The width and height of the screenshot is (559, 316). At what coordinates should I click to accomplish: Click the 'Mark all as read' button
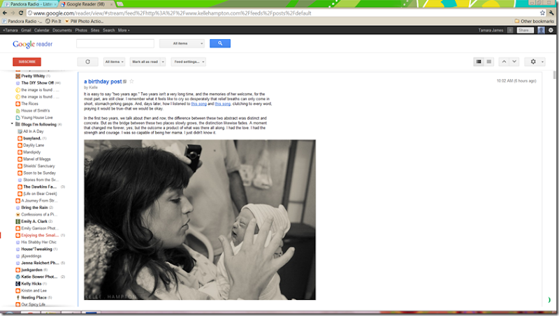coord(145,62)
